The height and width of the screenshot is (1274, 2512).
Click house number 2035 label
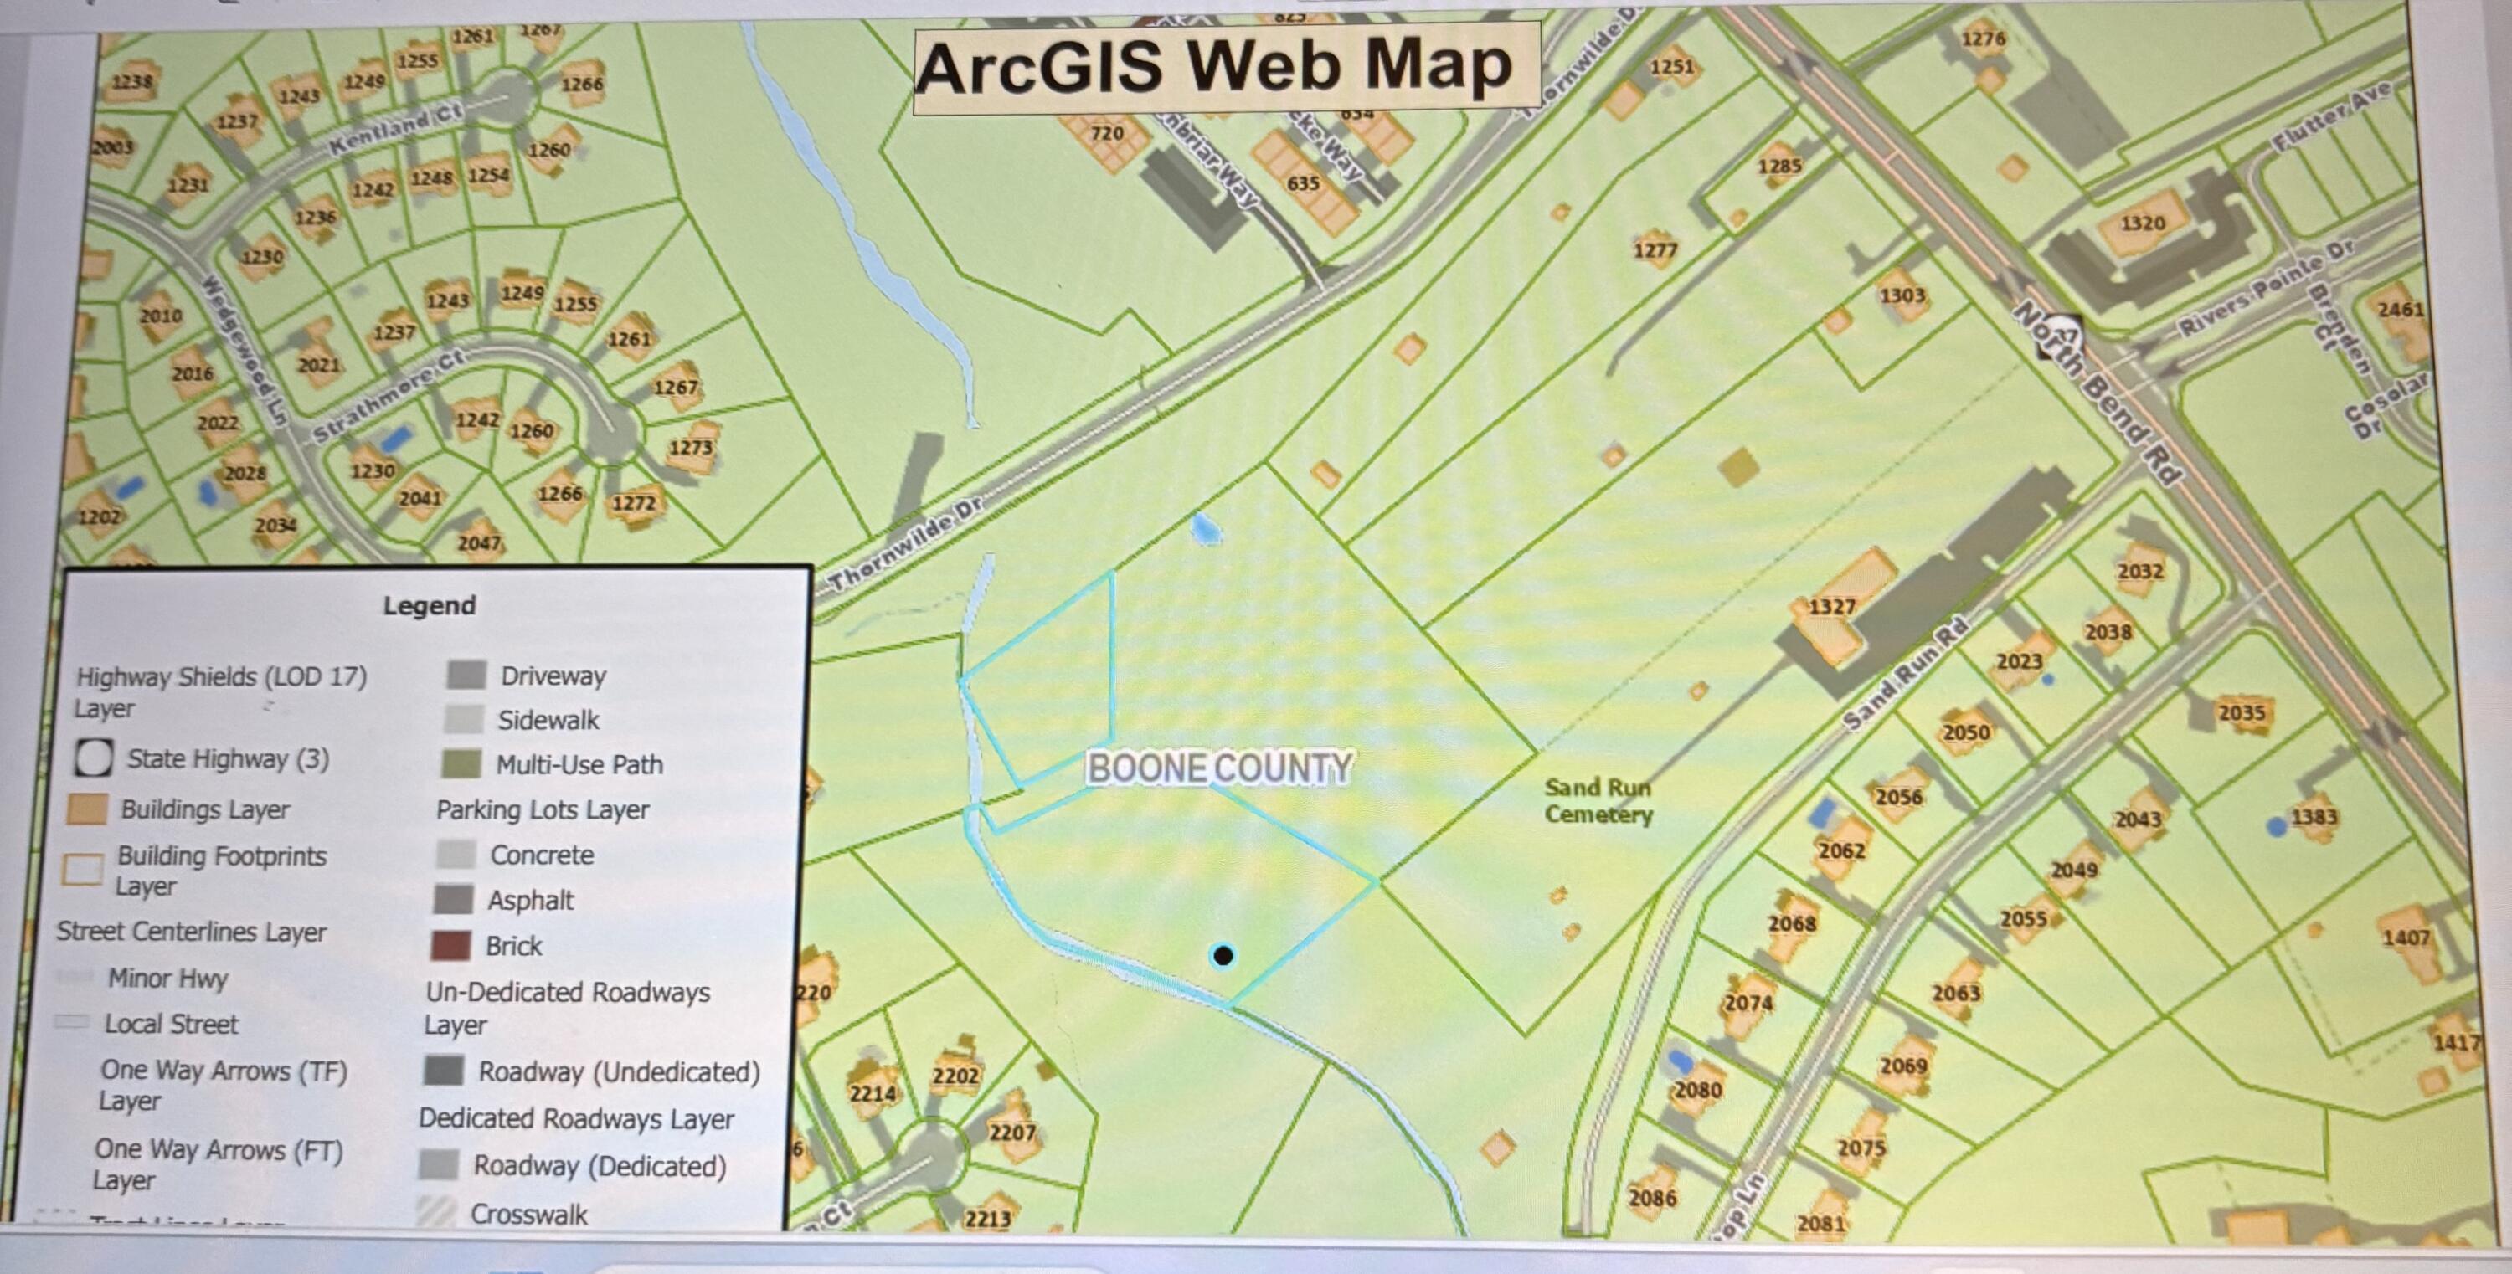coord(2242,712)
